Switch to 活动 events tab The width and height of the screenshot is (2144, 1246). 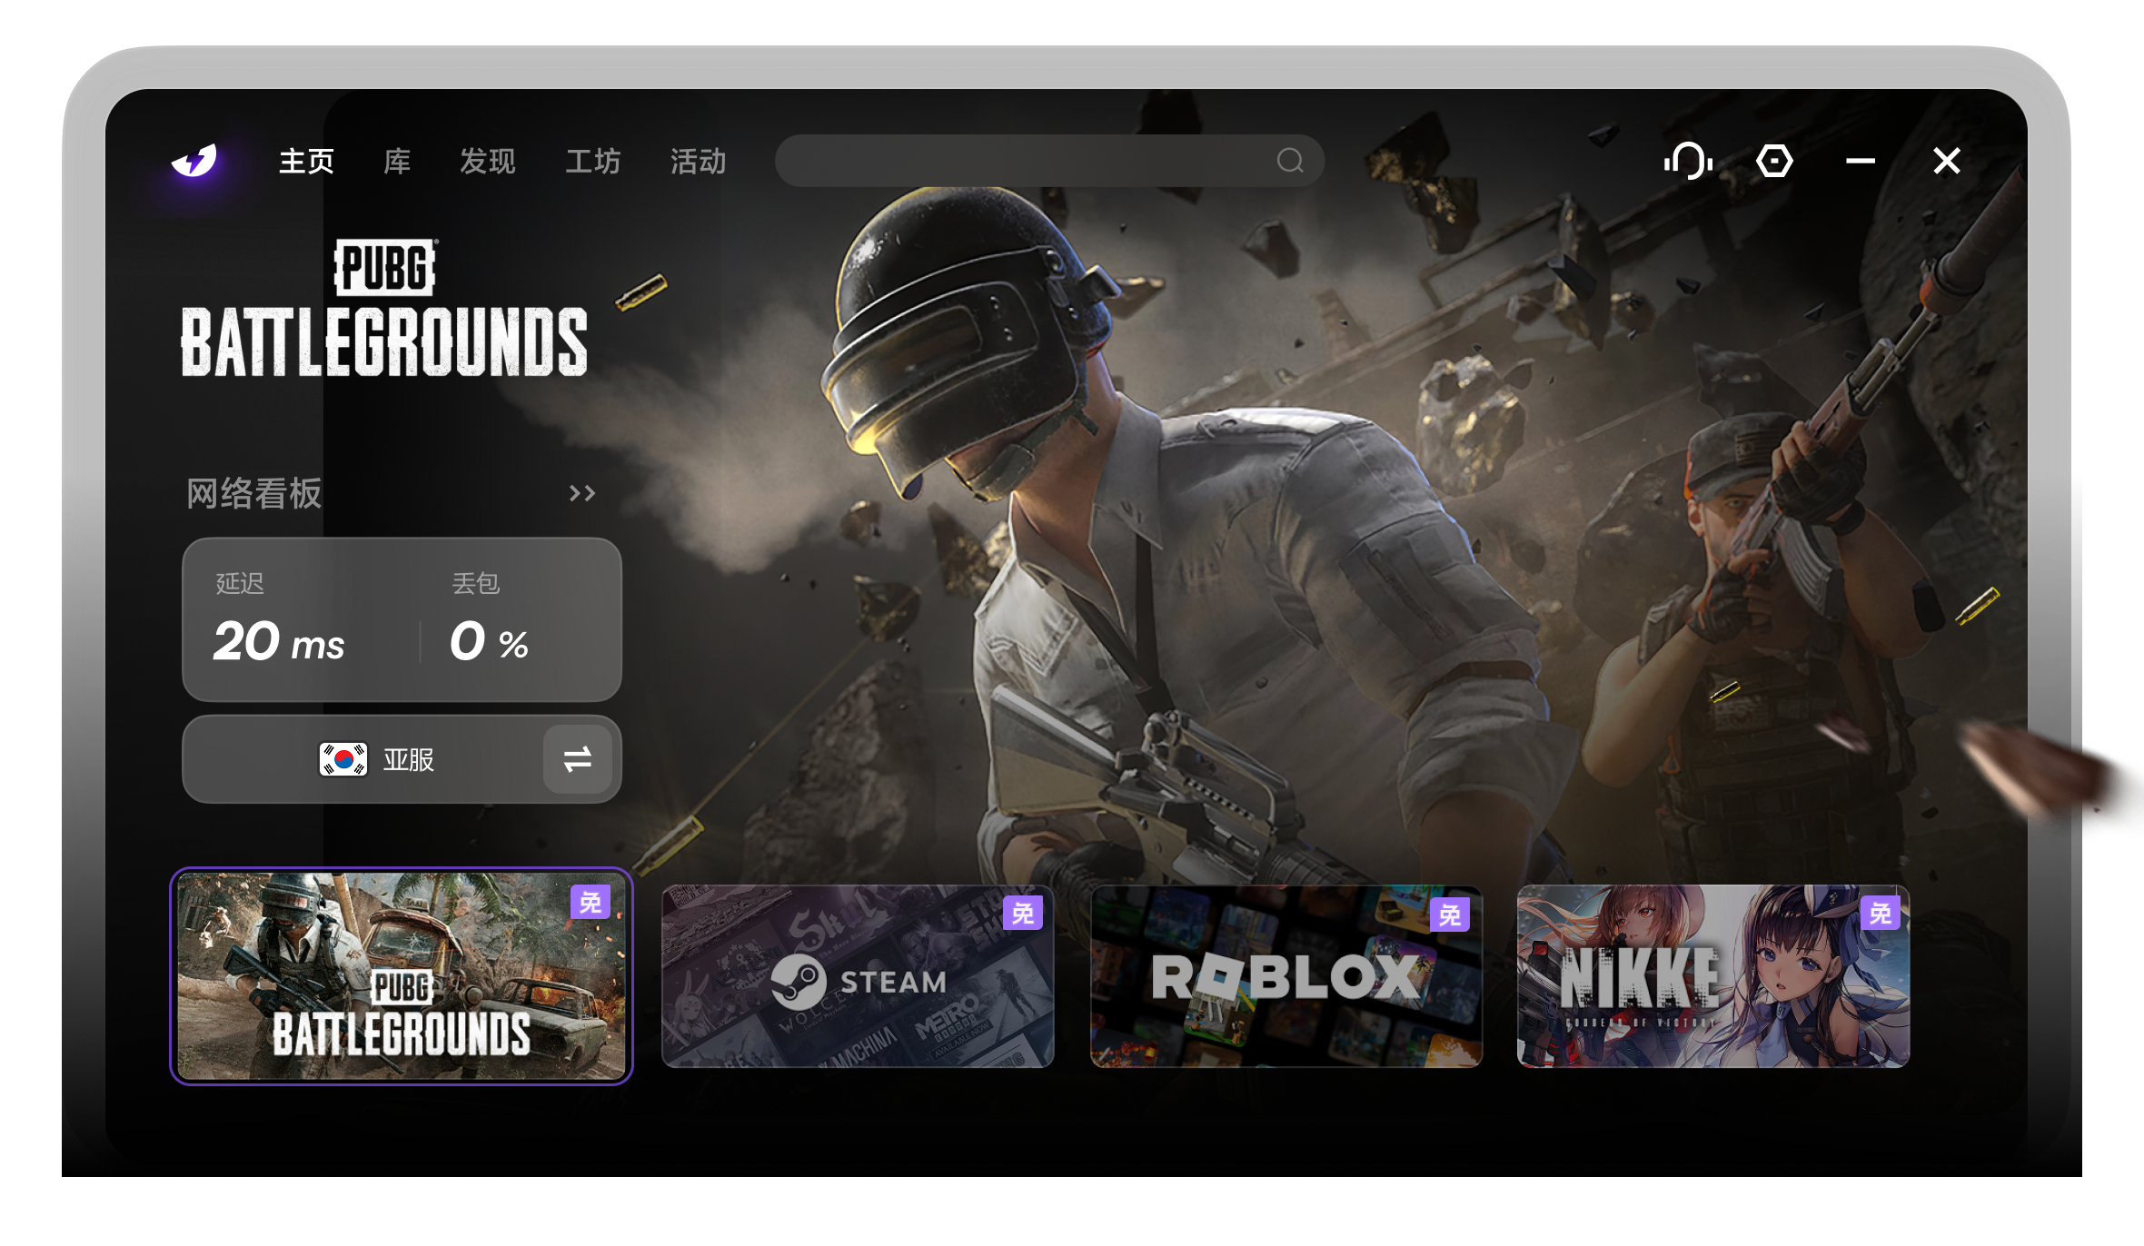tap(698, 162)
